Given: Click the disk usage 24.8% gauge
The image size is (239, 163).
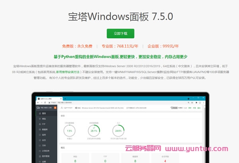Looking at the screenshot, I should [118, 130].
